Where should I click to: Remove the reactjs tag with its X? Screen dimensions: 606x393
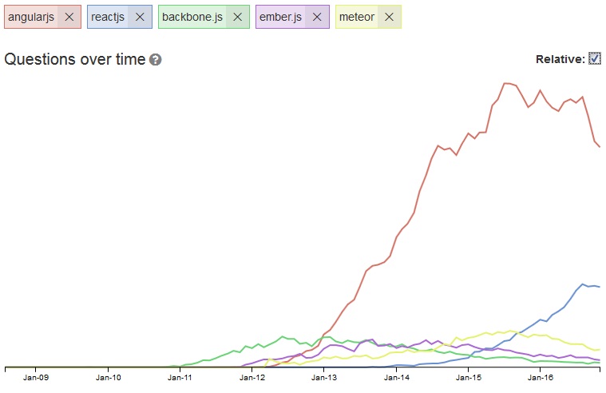(140, 17)
